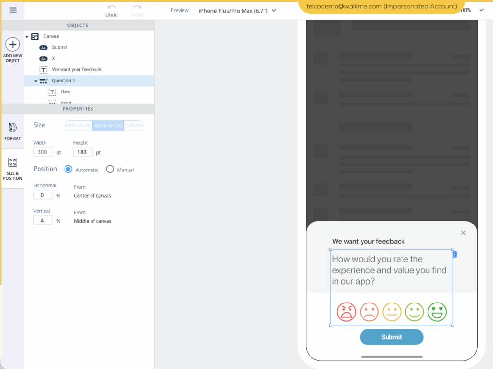Image resolution: width=493 pixels, height=369 pixels.
Task: Select the Submit object in tree
Action: pyautogui.click(x=60, y=47)
